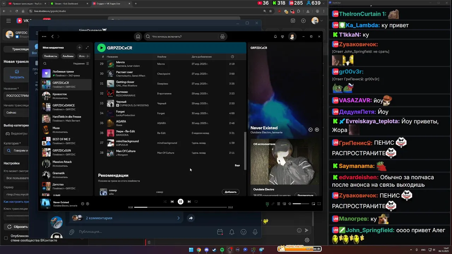Screen dimensions: 452x254
Task: Toggle the Опубликовать checkbox in VK studio
Action: click(x=6, y=238)
